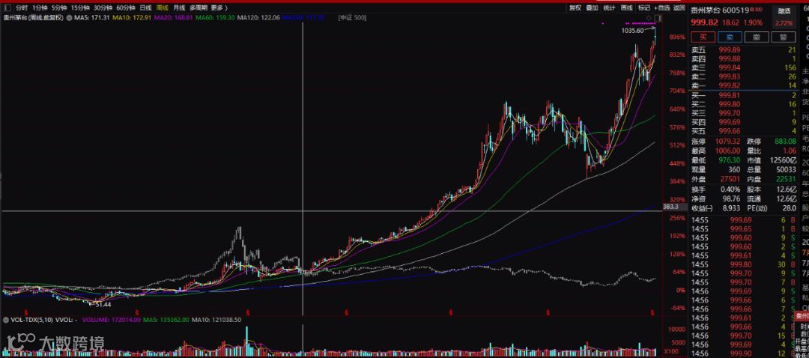The height and width of the screenshot is (358, 809).
Task: Click the 撤 cancel order button
Action: (757, 37)
